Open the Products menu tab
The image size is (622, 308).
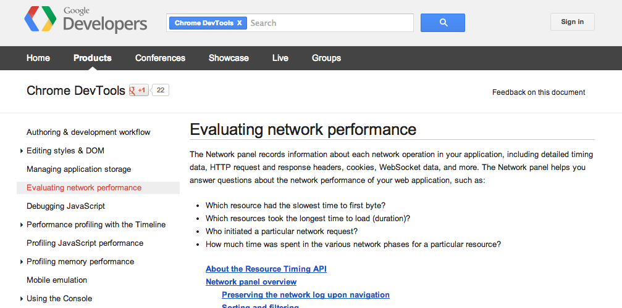[x=93, y=58]
